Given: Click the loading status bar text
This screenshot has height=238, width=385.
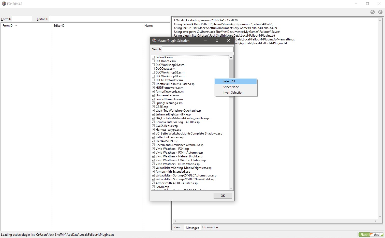Looking at the screenshot, I should pyautogui.click(x=57, y=235).
